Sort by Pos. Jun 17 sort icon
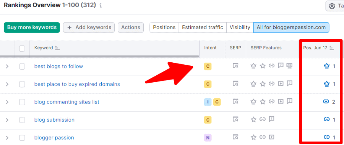 pos(332,48)
